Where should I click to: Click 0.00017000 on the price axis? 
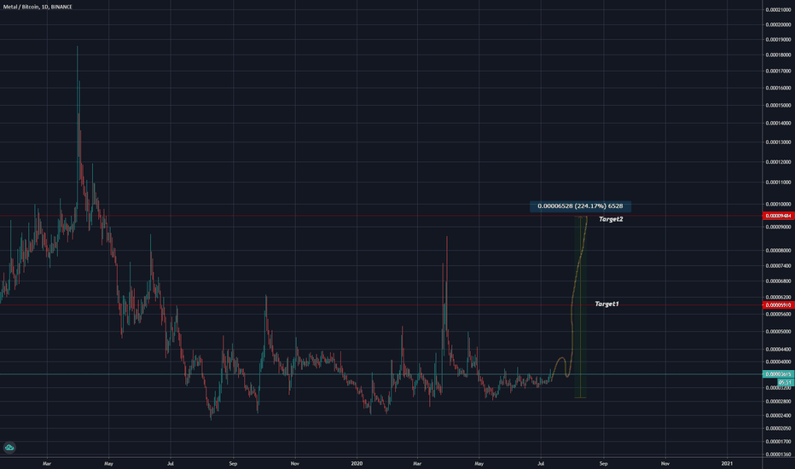(778, 71)
